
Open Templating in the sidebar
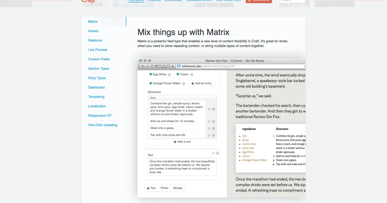pyautogui.click(x=104, y=97)
